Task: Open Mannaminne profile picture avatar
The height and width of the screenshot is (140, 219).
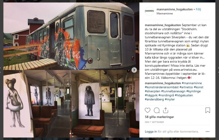Action: (149, 11)
